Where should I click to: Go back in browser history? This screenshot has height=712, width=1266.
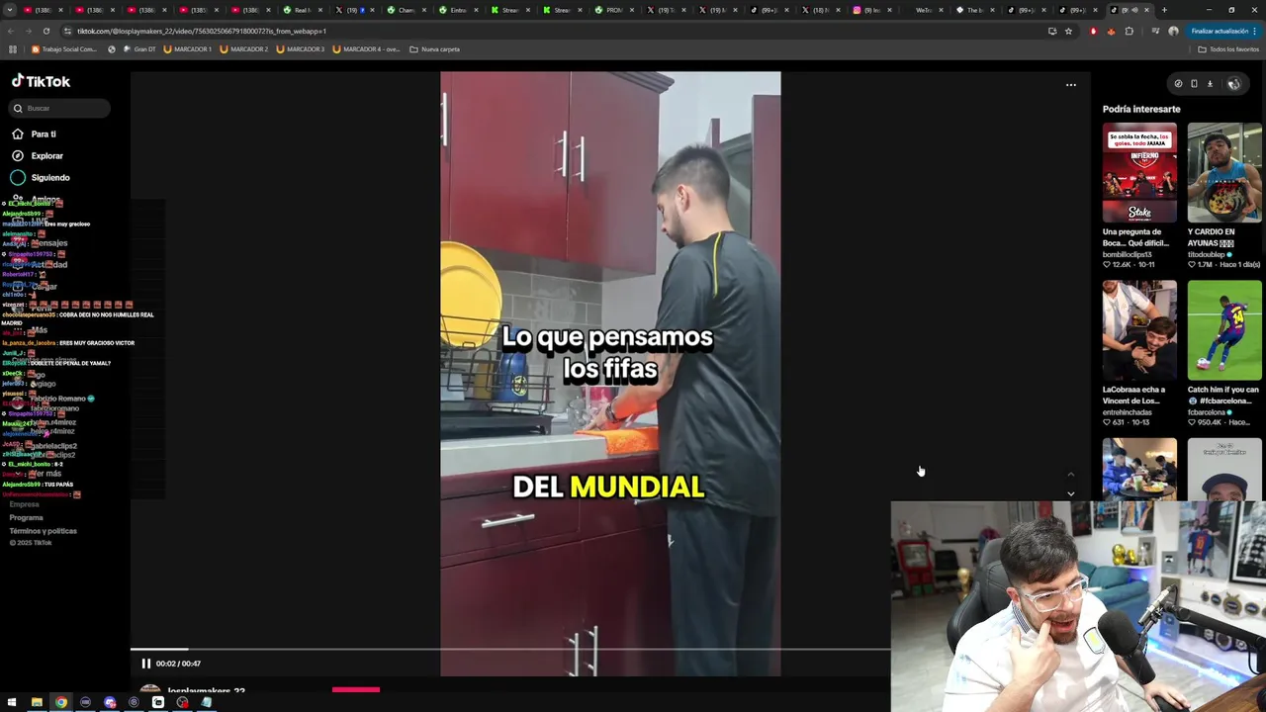coord(10,31)
